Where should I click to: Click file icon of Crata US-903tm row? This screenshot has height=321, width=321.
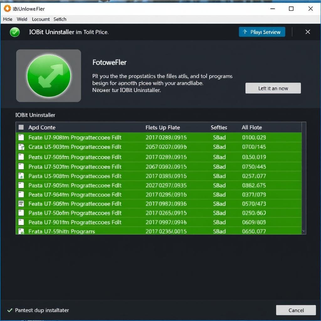21,147
